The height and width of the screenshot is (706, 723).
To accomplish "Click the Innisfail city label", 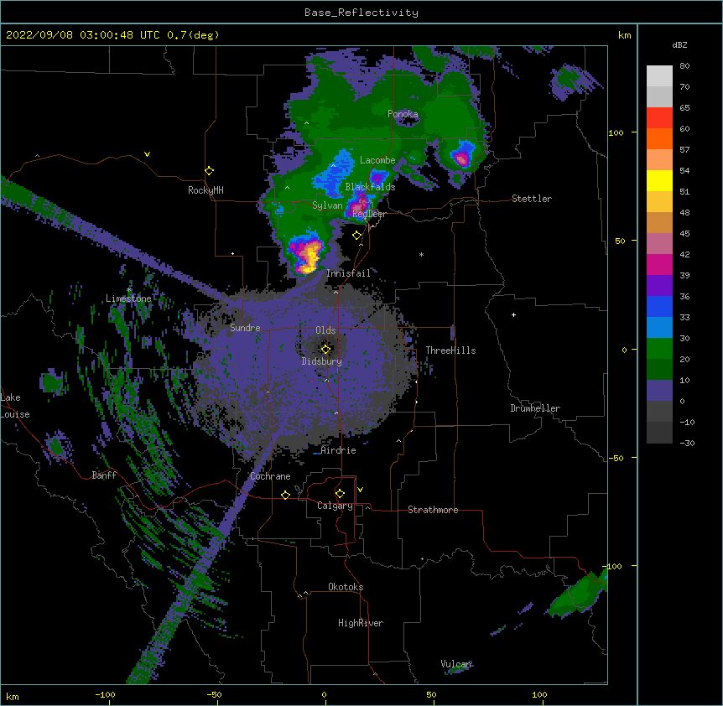I will pos(349,273).
